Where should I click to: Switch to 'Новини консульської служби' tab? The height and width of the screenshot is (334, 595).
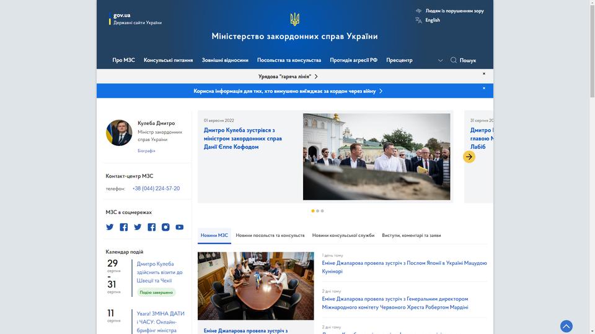pos(343,236)
